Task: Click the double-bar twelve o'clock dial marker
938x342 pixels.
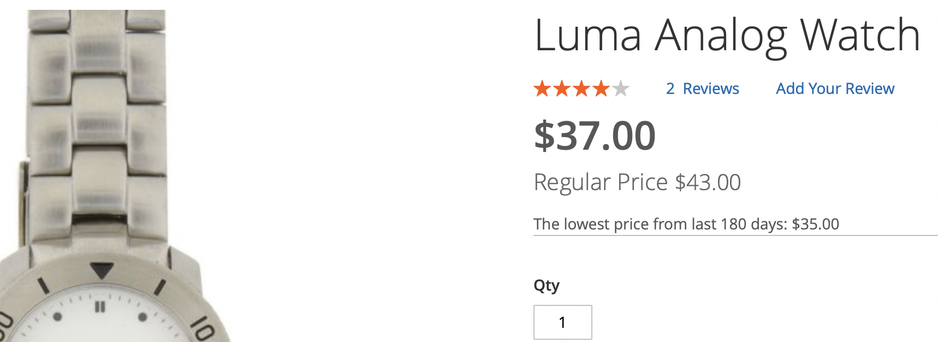Action: pyautogui.click(x=100, y=307)
